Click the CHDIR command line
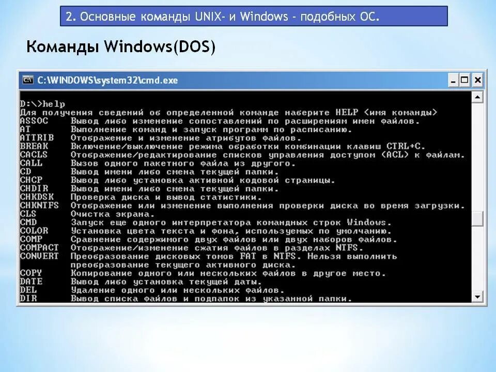This screenshot has width=496, height=372. pos(149,189)
